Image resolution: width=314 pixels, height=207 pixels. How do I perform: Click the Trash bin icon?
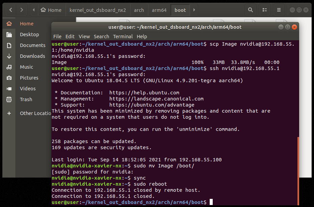click(x=9, y=99)
